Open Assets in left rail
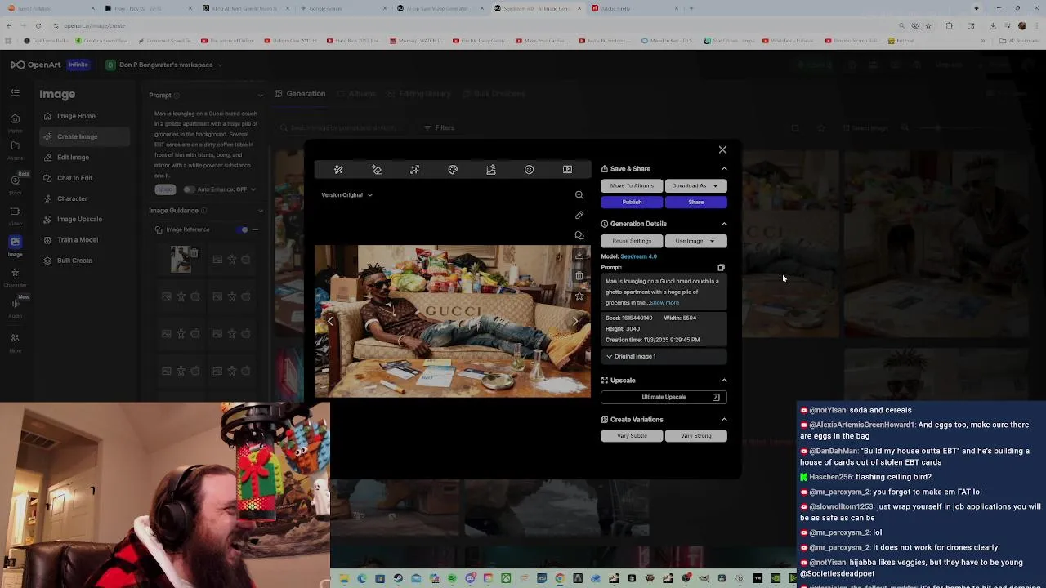 click(15, 149)
